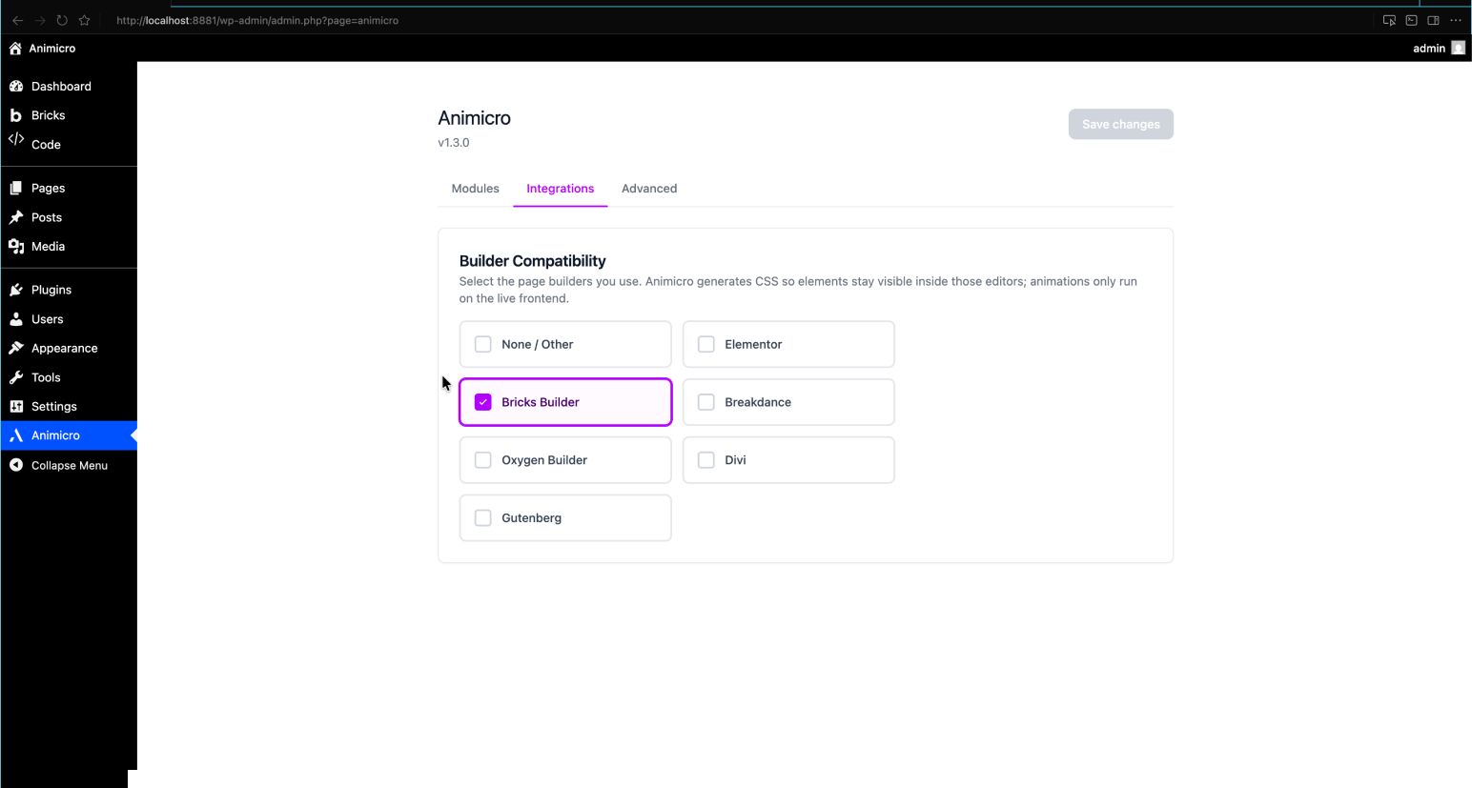Click the Oxygen Builder label text
The image size is (1472, 788).
pyautogui.click(x=544, y=460)
